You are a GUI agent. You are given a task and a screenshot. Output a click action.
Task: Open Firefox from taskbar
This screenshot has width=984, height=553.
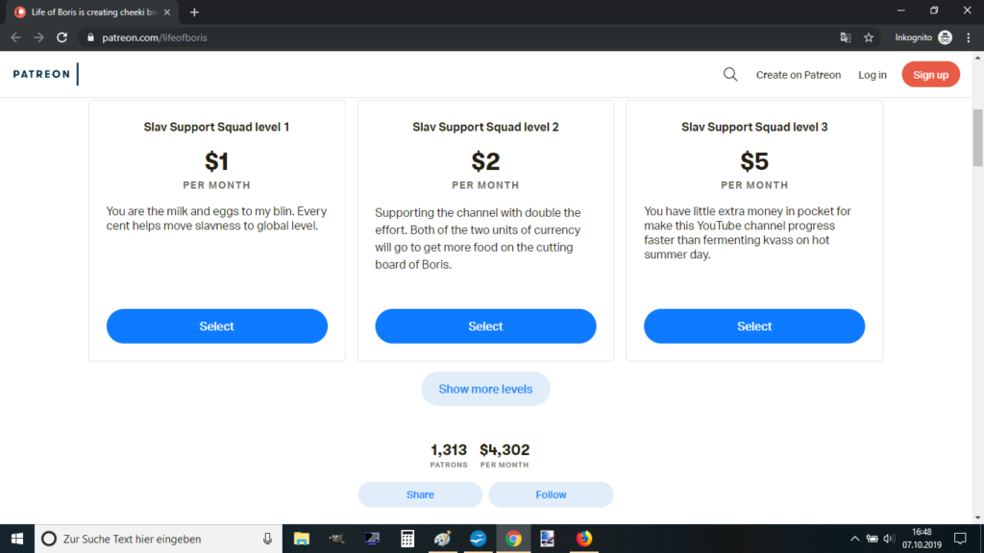[583, 539]
